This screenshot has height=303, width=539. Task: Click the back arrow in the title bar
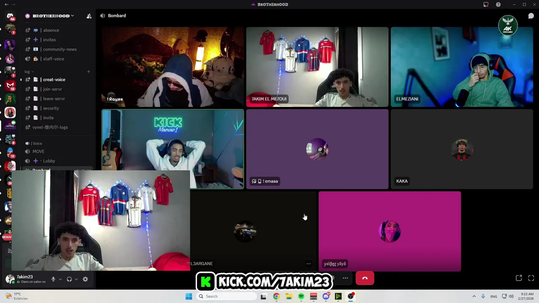coord(6,5)
